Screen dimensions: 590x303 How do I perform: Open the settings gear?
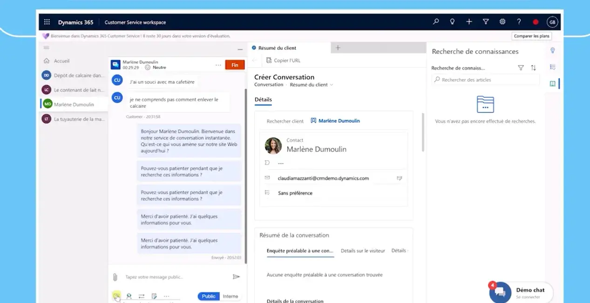pyautogui.click(x=502, y=21)
